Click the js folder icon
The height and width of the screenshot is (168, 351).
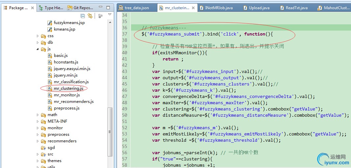click(x=43, y=49)
